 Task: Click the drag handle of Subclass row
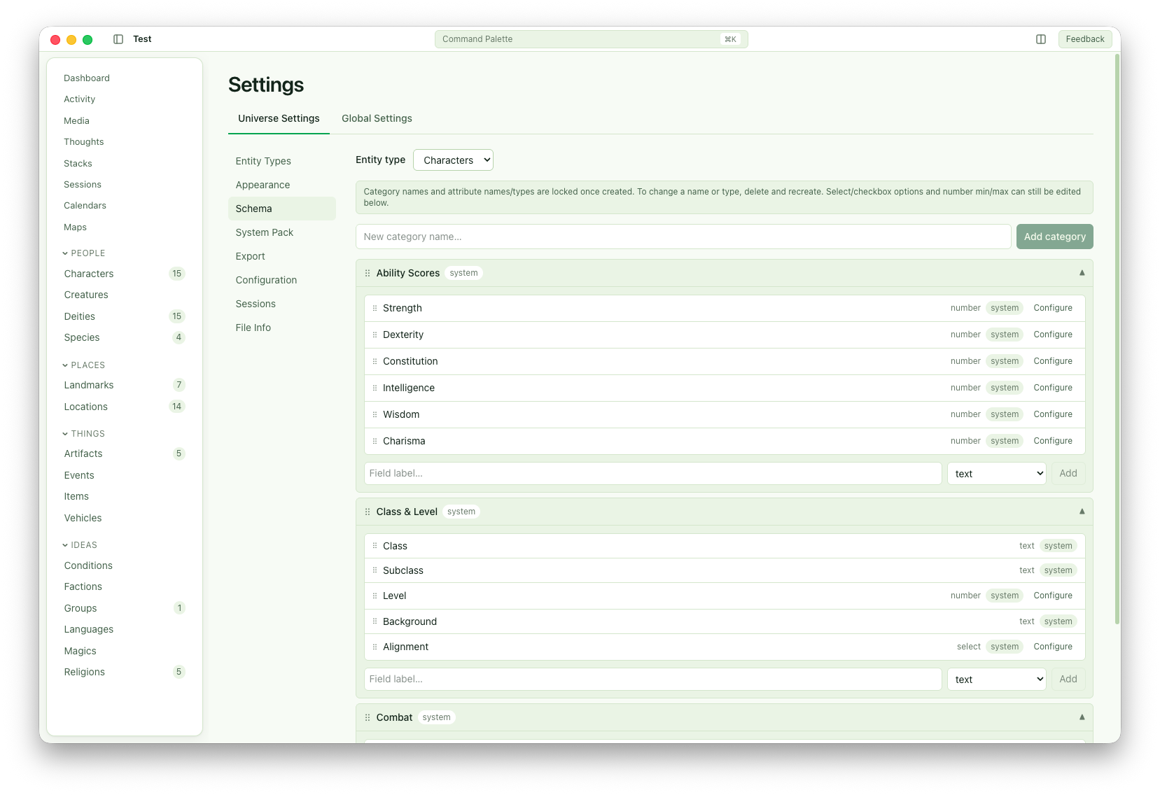coord(375,570)
